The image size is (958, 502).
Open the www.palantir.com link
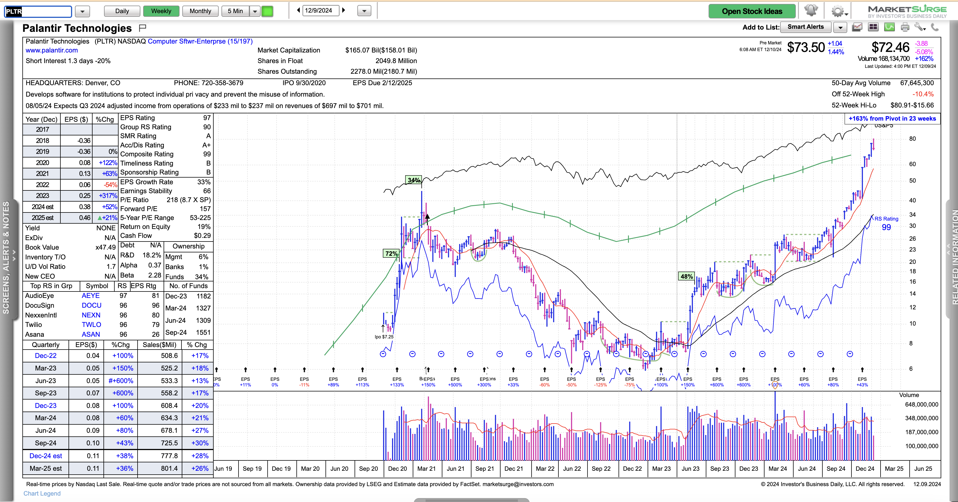(x=52, y=51)
